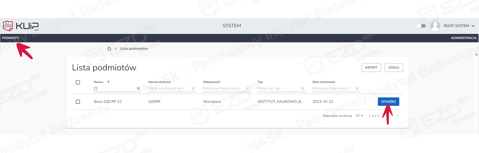Click the OTWÓRZ button
The height and width of the screenshot is (153, 479).
pos(388,101)
